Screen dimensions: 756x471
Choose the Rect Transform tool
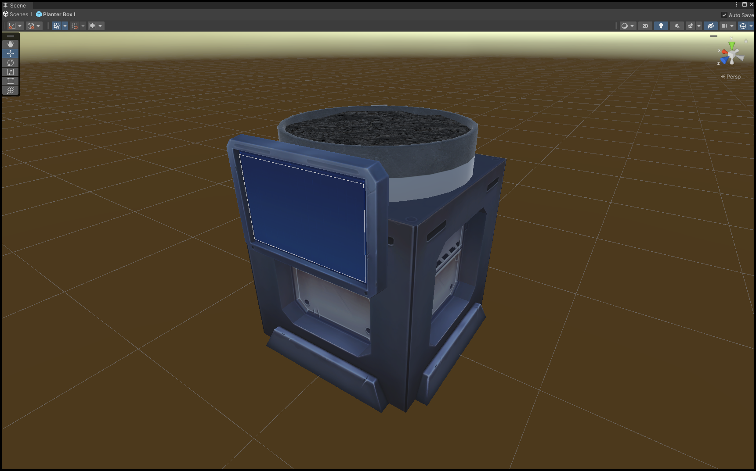[10, 81]
